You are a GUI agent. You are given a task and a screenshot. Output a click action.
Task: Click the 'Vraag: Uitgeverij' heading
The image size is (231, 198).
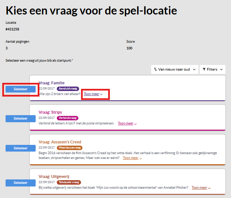(x=54, y=176)
